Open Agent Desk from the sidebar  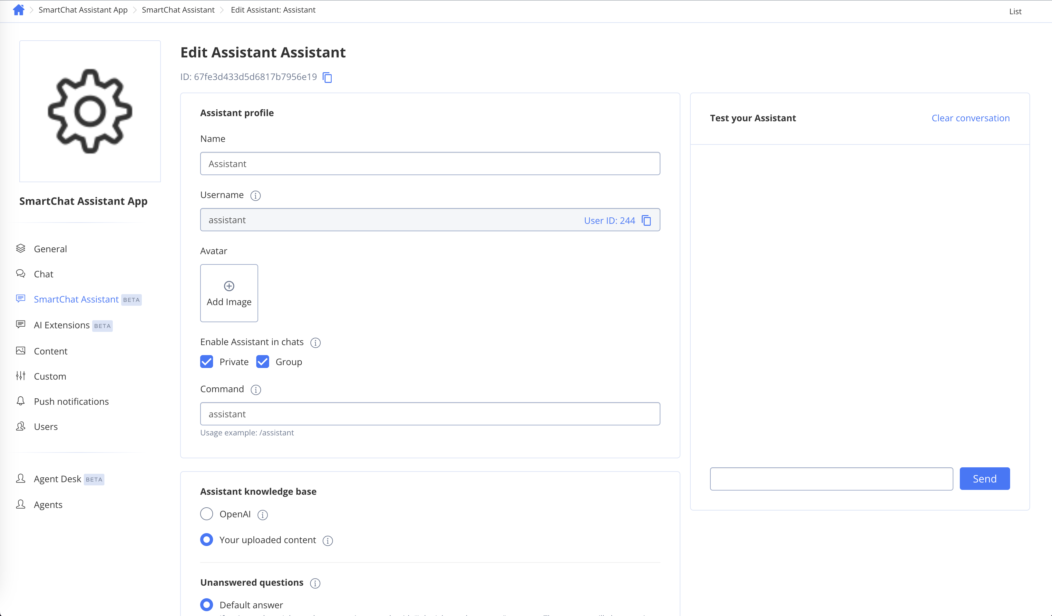click(x=58, y=479)
